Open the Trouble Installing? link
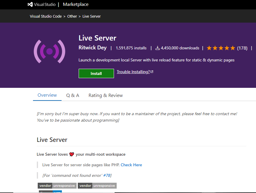 133,72
